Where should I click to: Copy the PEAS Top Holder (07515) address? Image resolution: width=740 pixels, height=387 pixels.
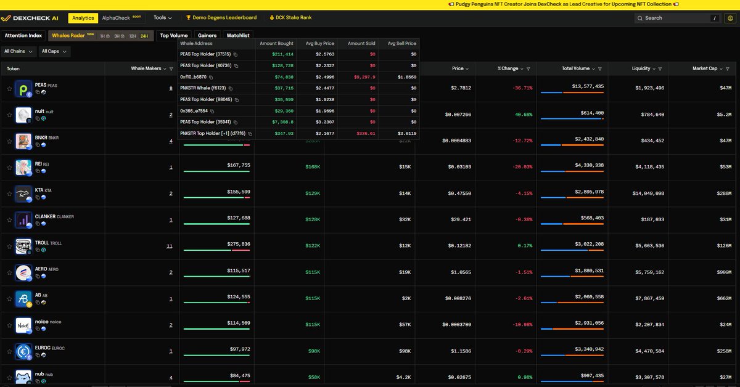point(236,54)
